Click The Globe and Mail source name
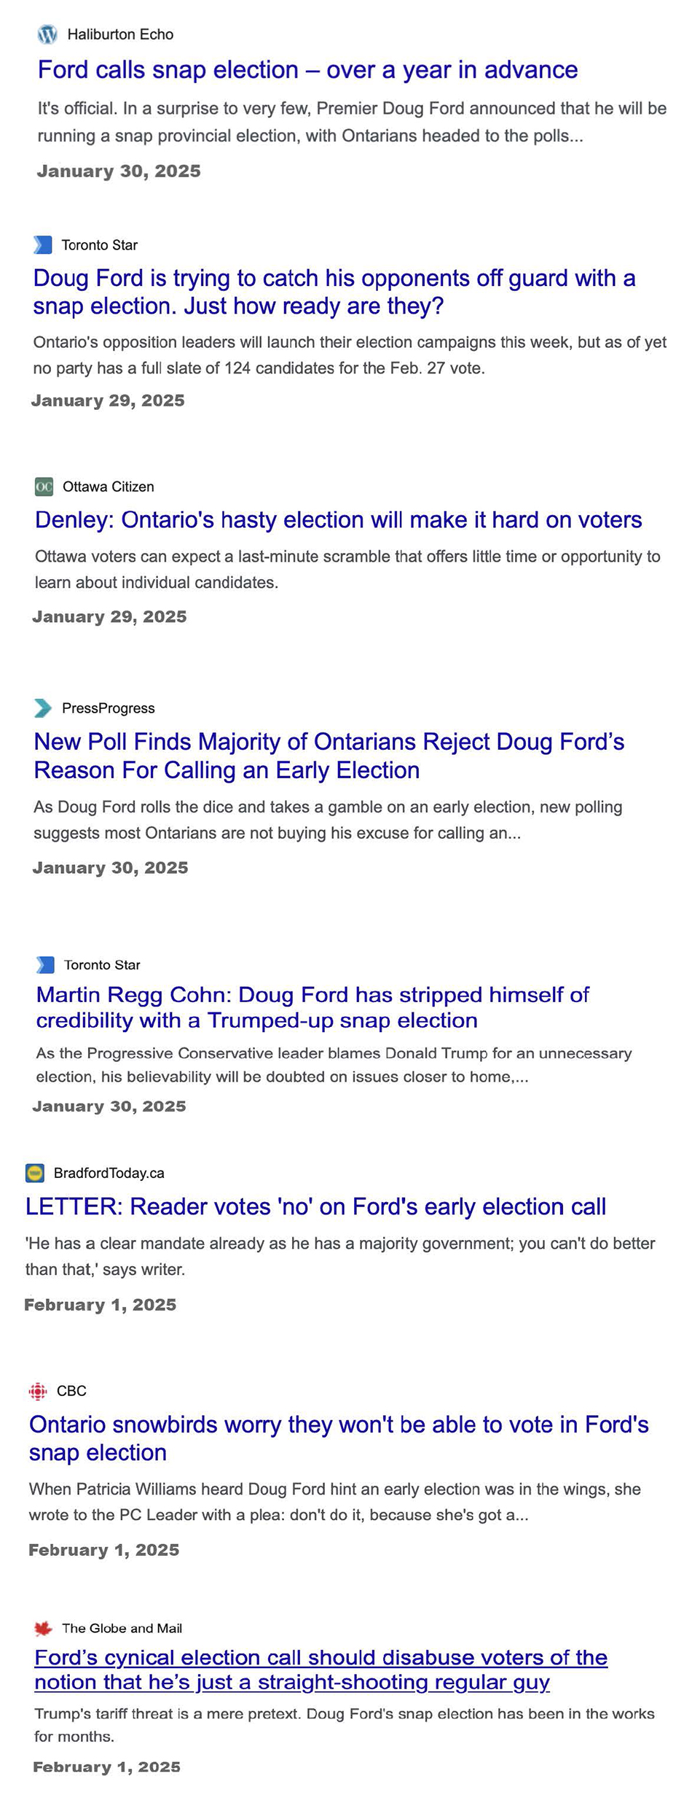The height and width of the screenshot is (1795, 692). click(122, 1628)
